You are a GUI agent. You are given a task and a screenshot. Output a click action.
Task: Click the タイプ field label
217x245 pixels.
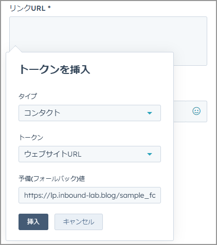pos(28,96)
